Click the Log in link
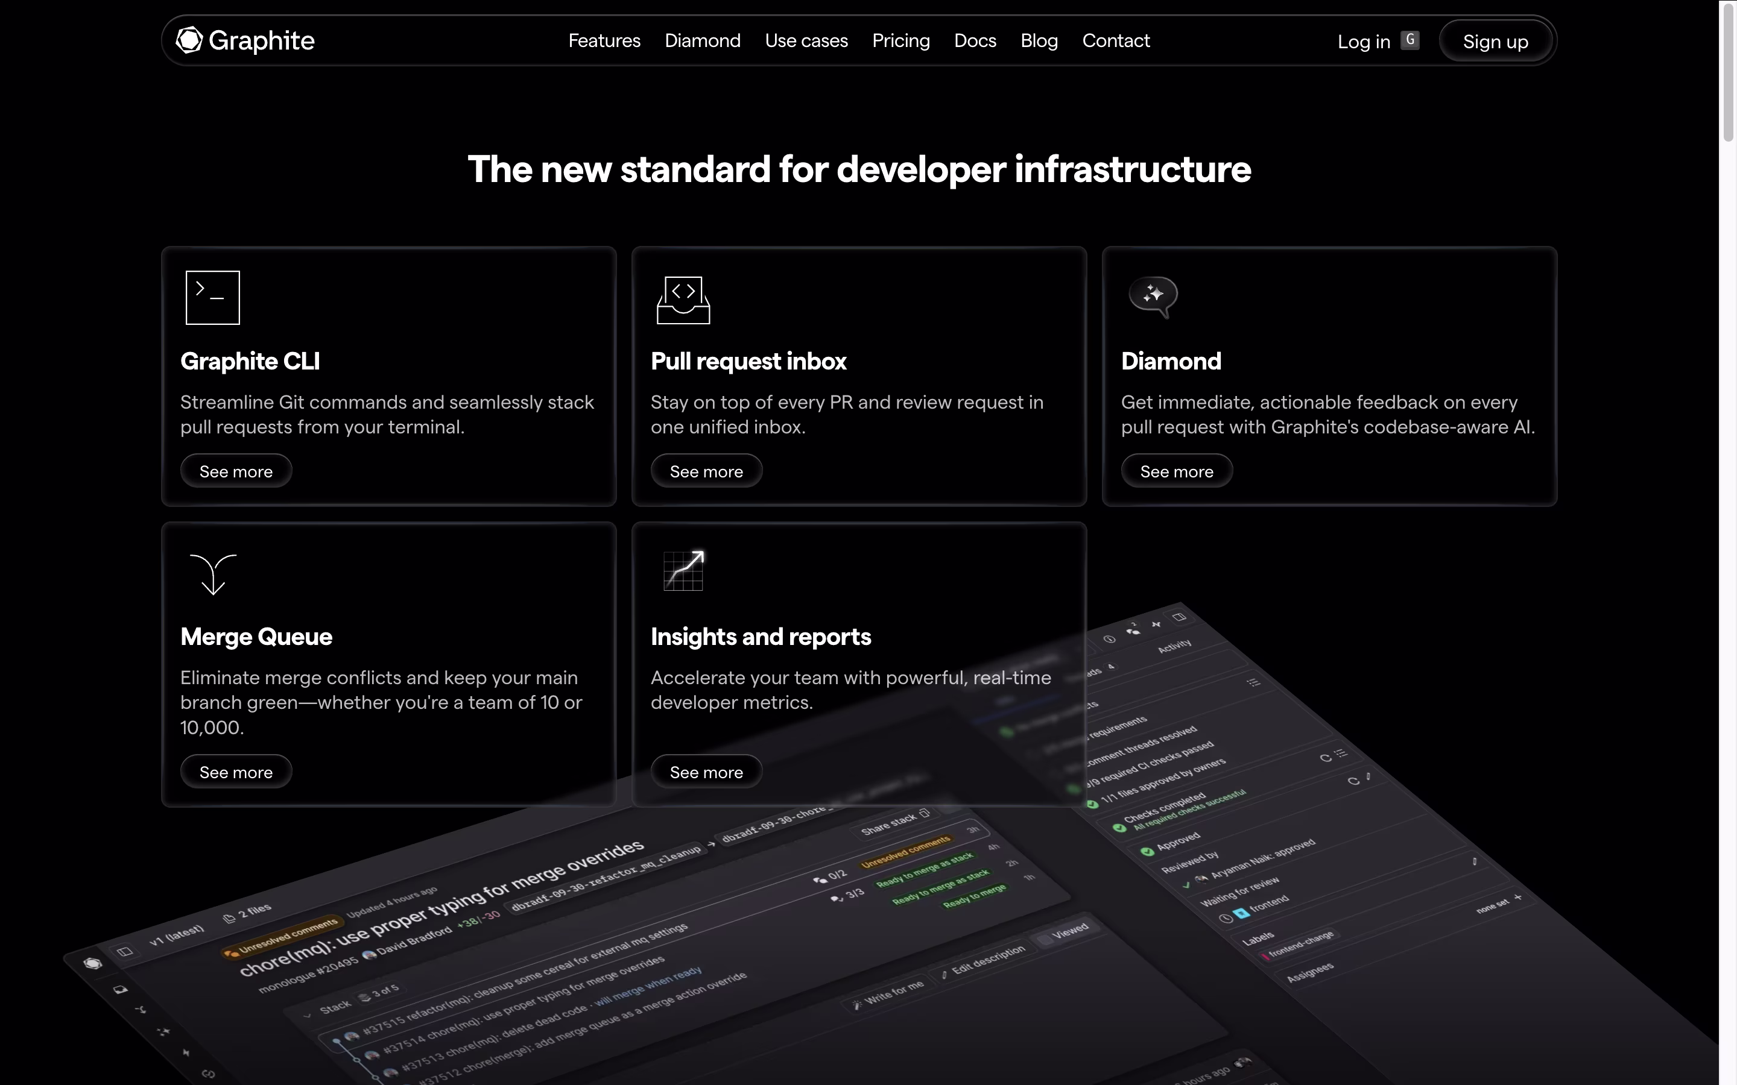Screen dimensions: 1737x1085 click(1364, 42)
